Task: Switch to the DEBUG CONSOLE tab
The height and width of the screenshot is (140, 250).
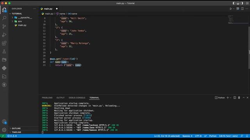Action: (77, 98)
